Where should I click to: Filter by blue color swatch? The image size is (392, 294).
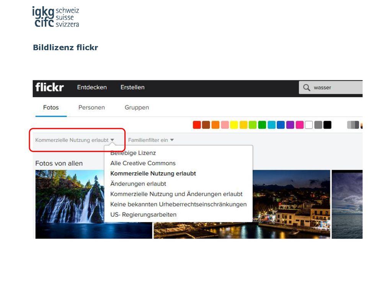(281, 125)
